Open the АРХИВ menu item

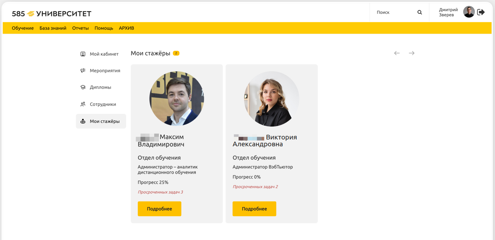127,28
